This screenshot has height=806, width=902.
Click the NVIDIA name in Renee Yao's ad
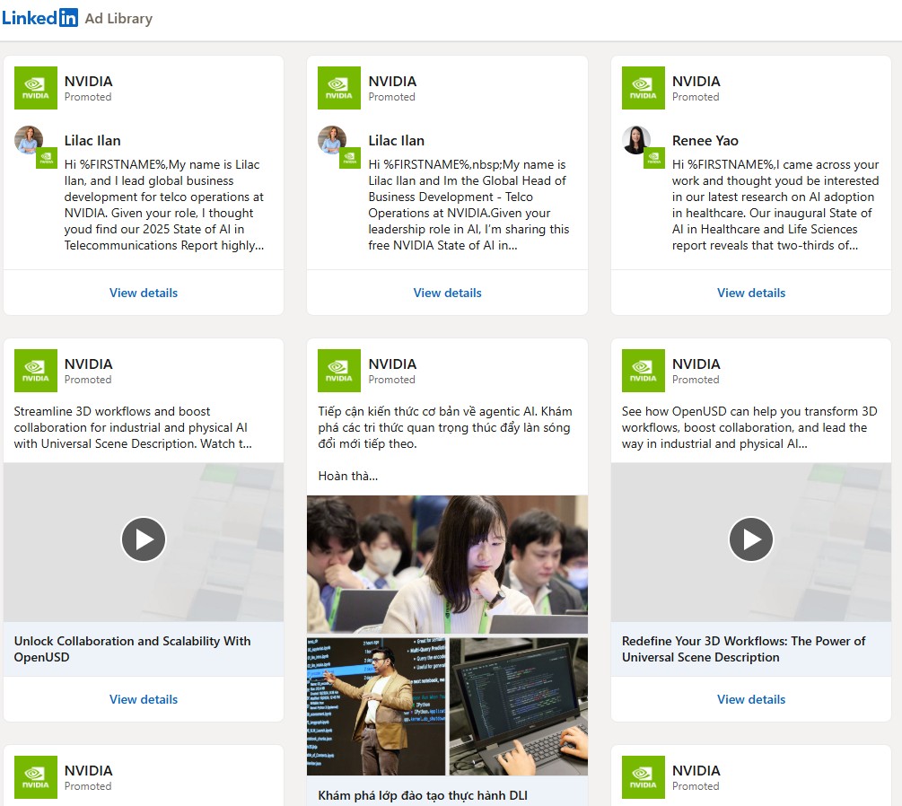pos(696,81)
